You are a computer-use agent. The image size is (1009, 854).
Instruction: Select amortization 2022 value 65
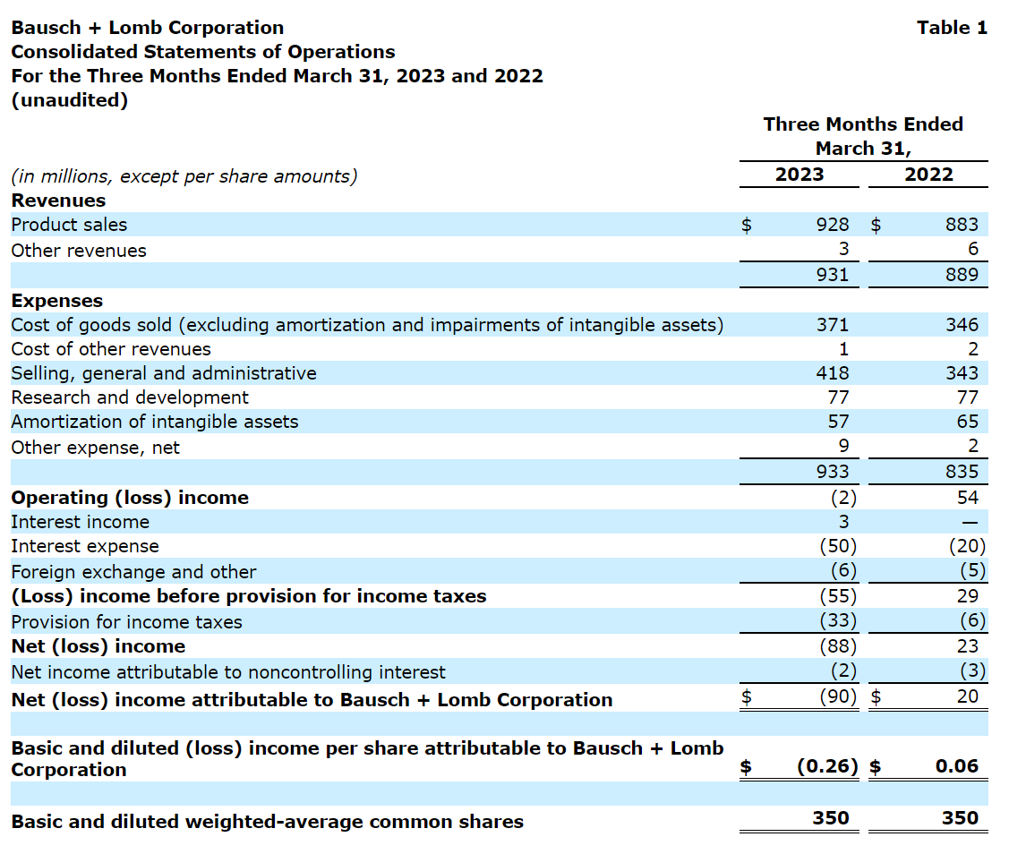(968, 422)
